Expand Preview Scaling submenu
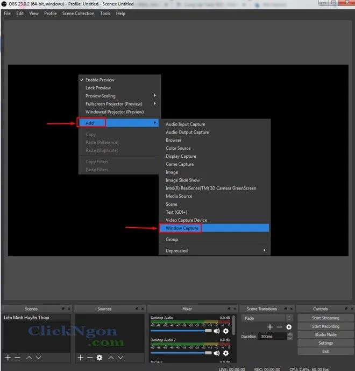 (x=119, y=96)
